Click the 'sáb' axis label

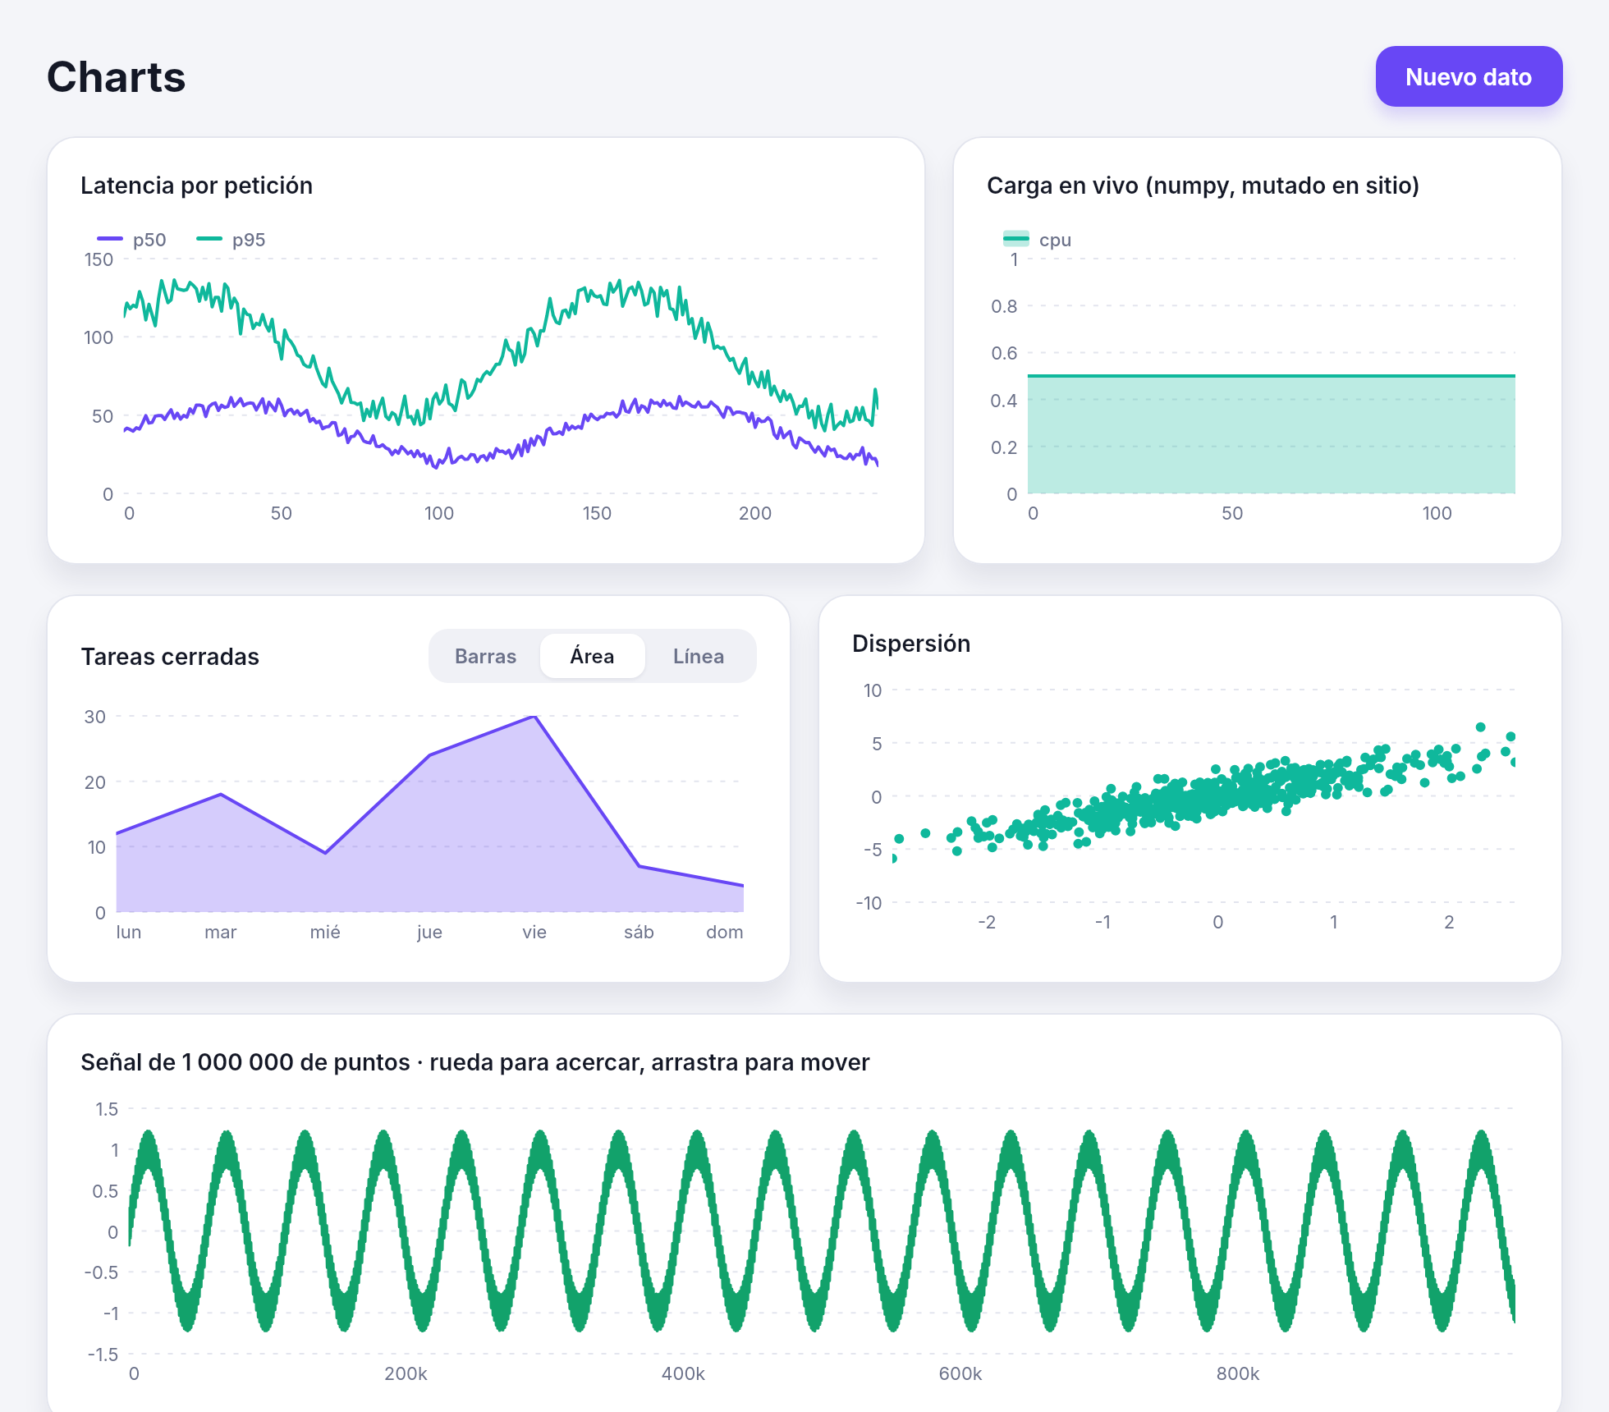coord(639,932)
